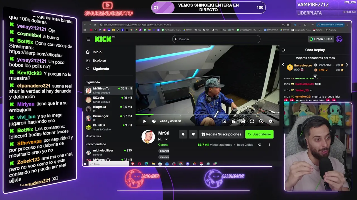Open the Kick hamburger sidebar menu
357x200 pixels.
pos(88,39)
